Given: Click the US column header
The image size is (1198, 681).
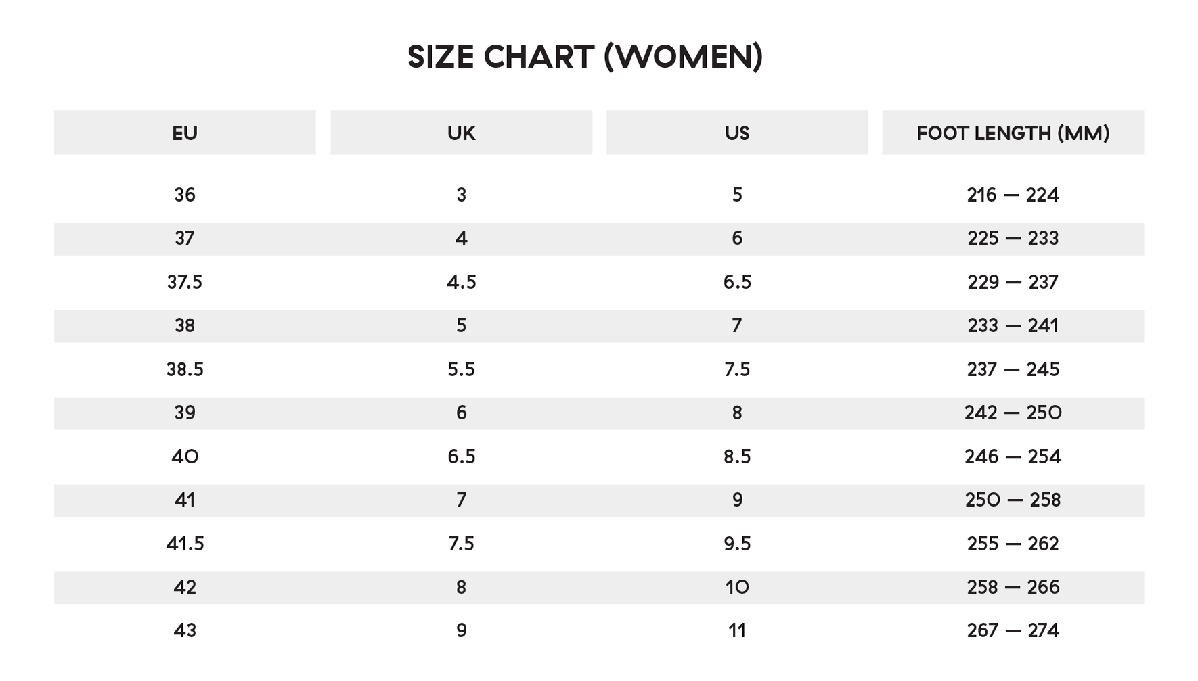Looking at the screenshot, I should (737, 133).
